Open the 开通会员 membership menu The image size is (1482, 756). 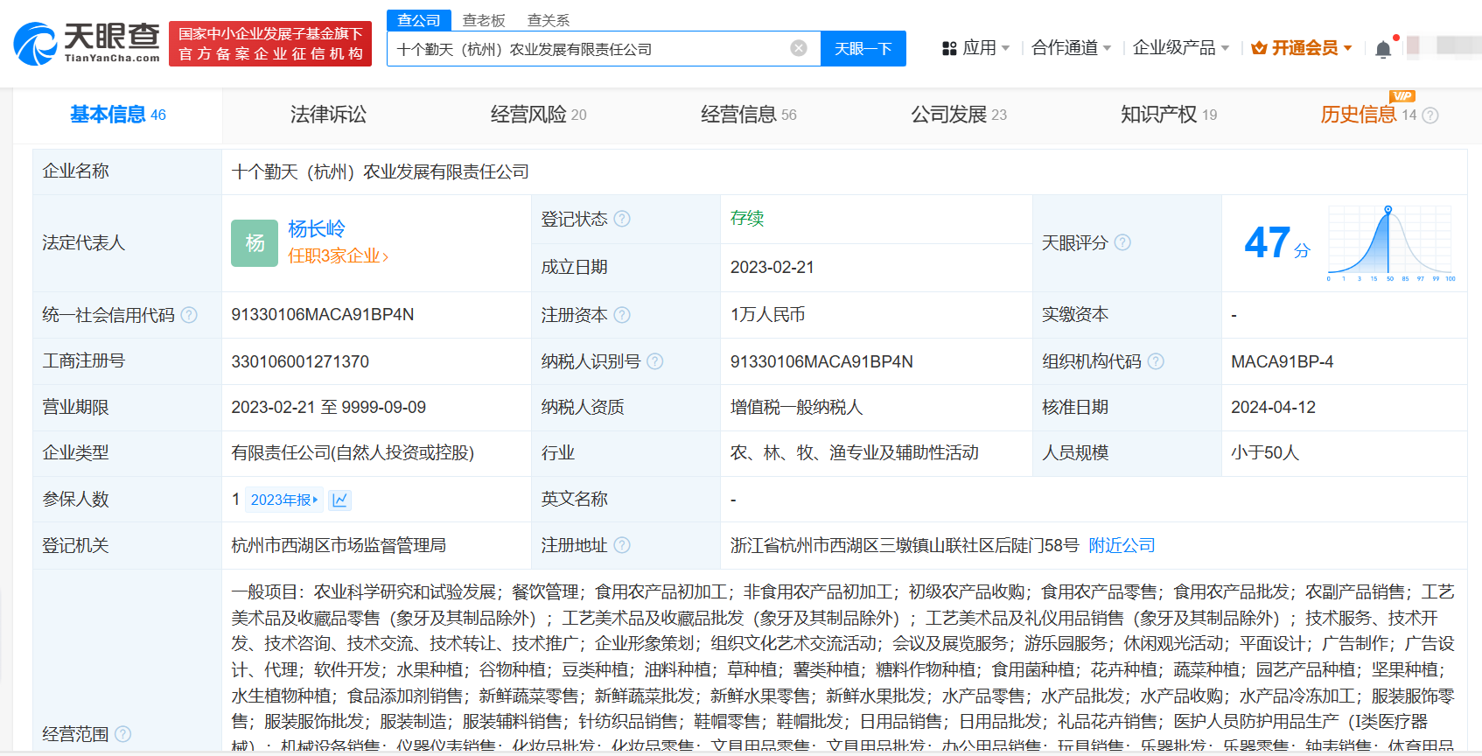(x=1302, y=48)
